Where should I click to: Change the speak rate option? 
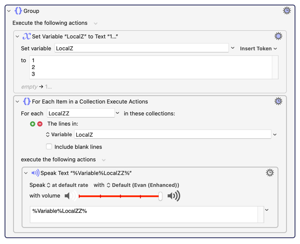68,185
